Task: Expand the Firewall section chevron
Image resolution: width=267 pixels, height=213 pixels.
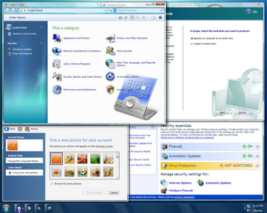Action: (257, 147)
